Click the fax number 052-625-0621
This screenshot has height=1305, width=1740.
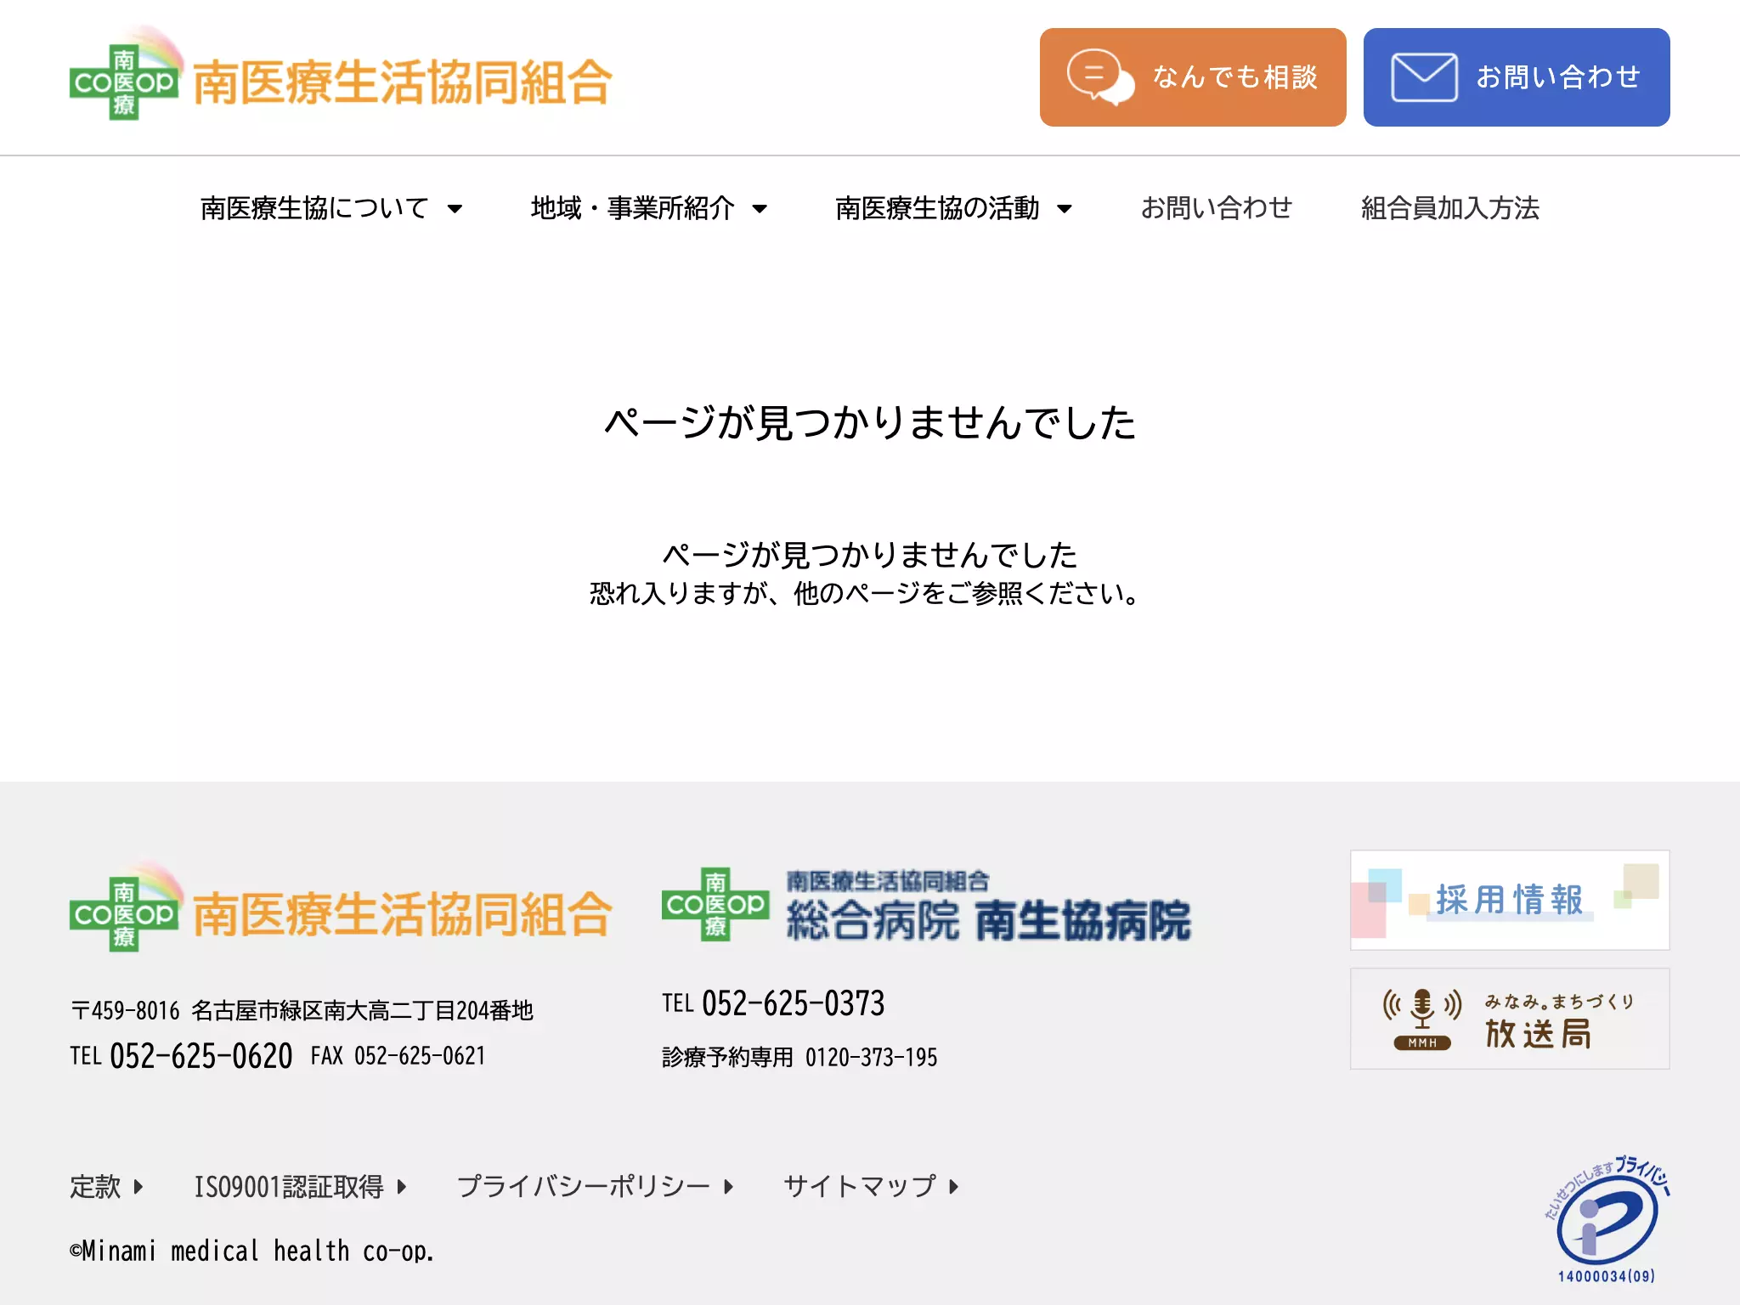pos(420,1056)
